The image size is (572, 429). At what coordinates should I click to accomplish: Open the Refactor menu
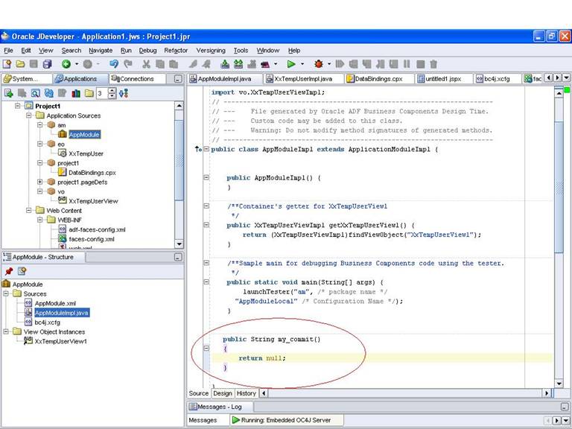(x=176, y=51)
